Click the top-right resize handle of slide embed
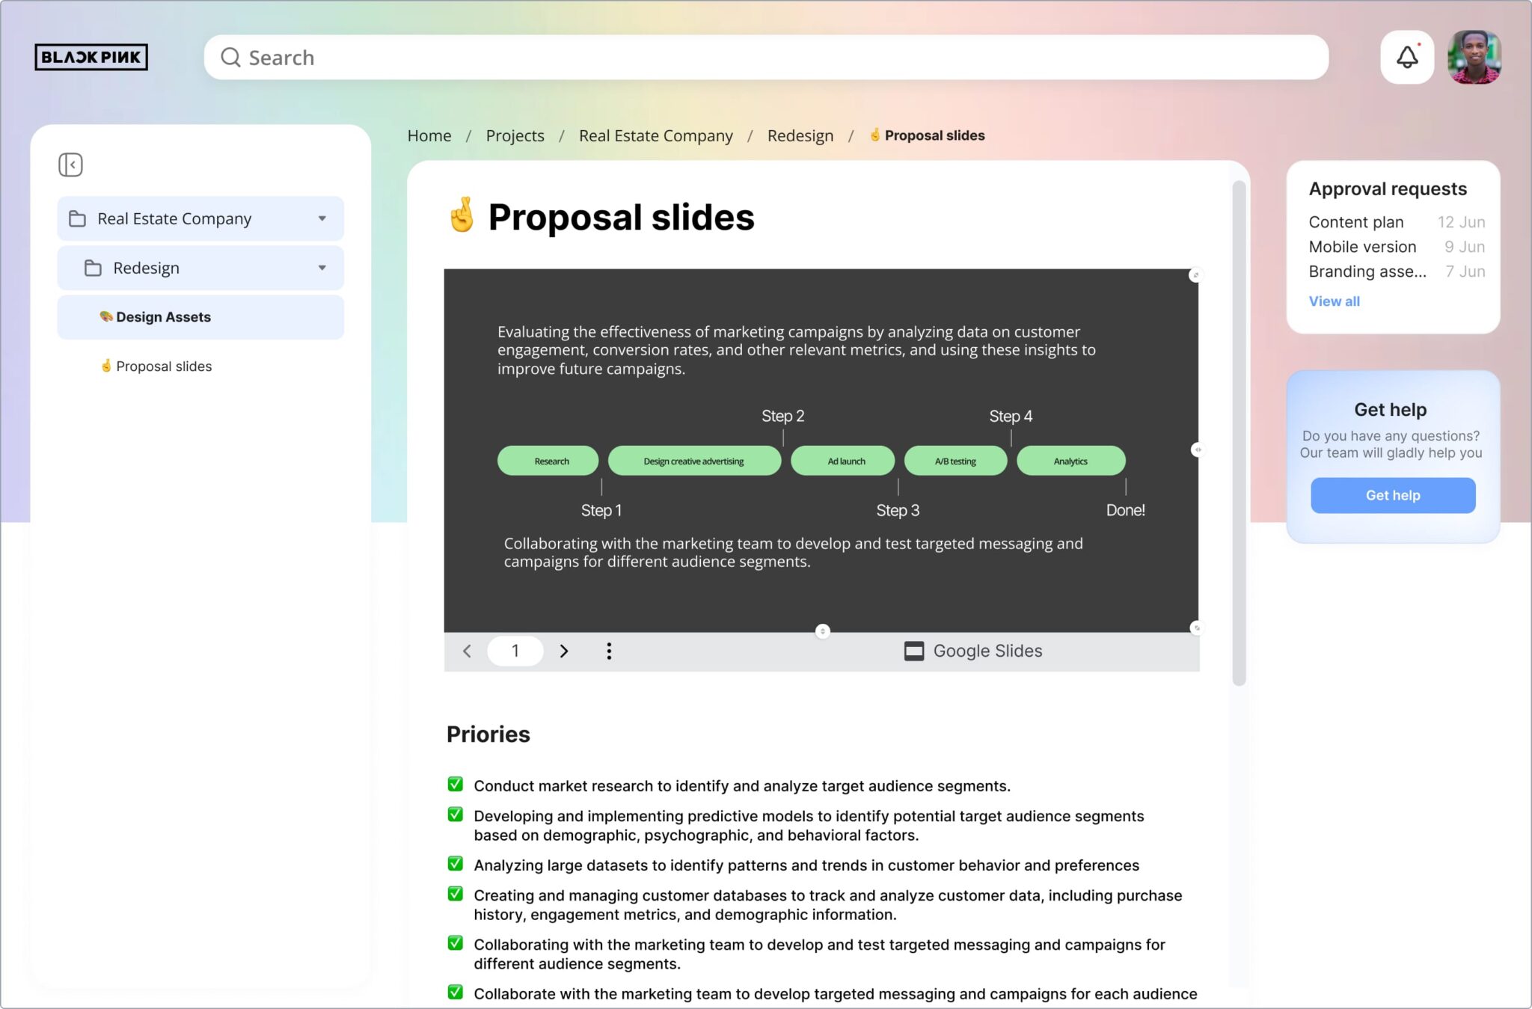Screen dimensions: 1532x1009 1195,275
